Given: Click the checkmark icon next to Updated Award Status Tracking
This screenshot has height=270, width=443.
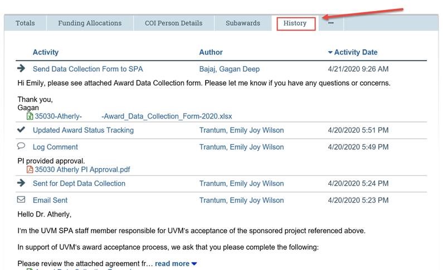Looking at the screenshot, I should [x=21, y=130].
